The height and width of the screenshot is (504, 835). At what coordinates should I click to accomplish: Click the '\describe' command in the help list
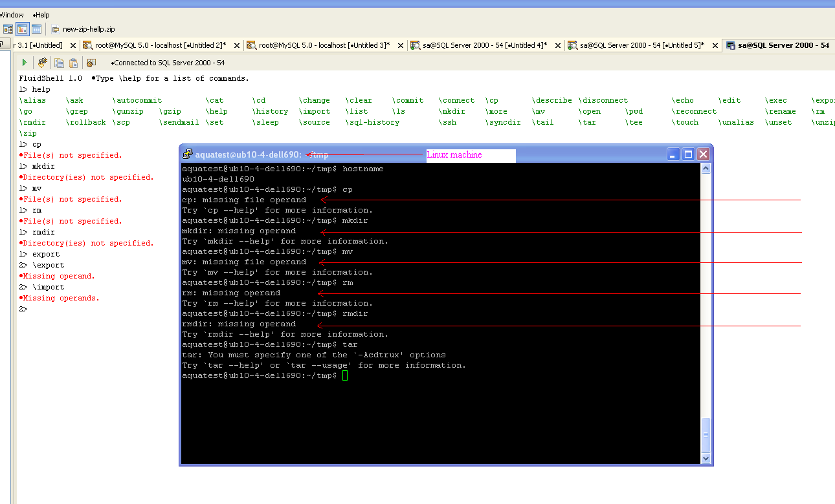click(552, 100)
